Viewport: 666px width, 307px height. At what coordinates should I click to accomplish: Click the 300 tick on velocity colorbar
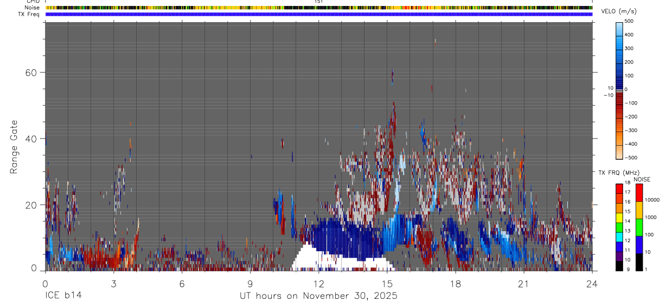click(x=629, y=48)
